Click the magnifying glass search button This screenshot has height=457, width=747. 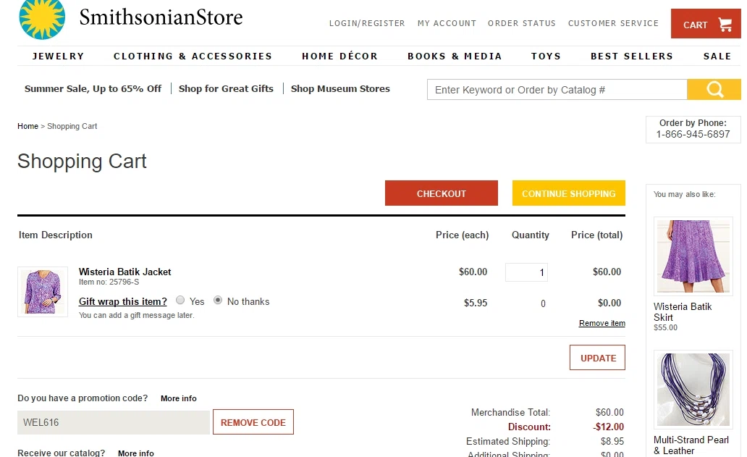tap(714, 89)
